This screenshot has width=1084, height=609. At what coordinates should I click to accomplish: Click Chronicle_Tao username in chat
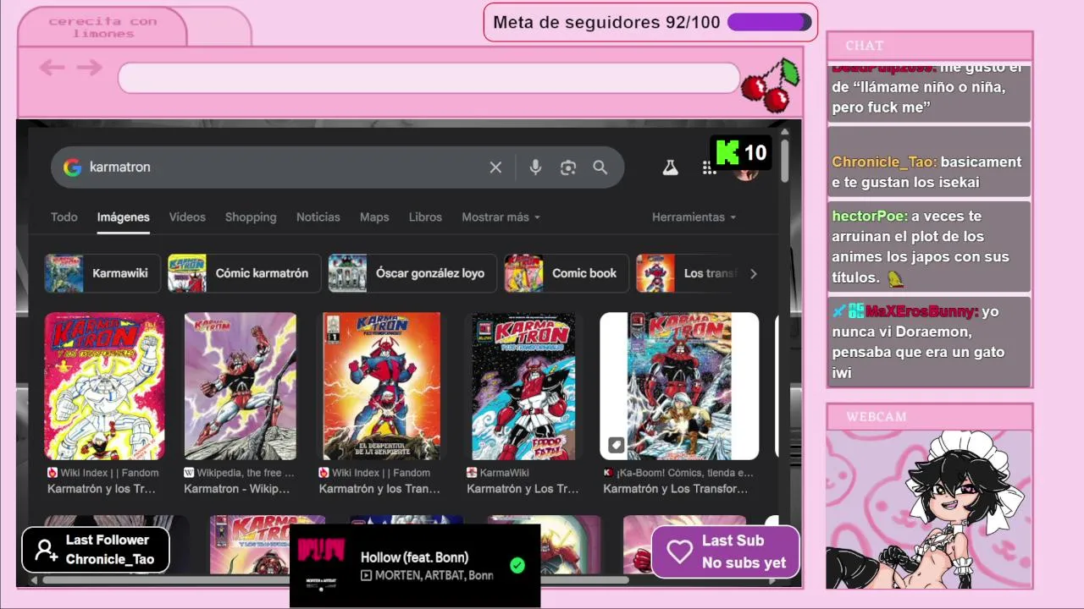(x=883, y=162)
